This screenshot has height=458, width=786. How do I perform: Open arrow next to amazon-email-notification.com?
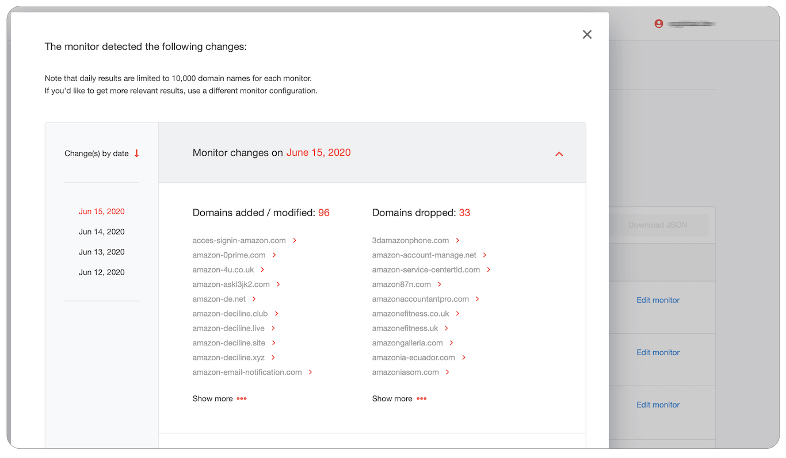[x=311, y=372]
